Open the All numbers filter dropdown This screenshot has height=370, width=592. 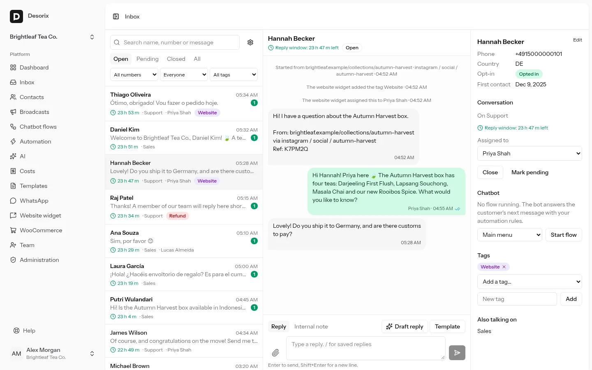(x=134, y=75)
